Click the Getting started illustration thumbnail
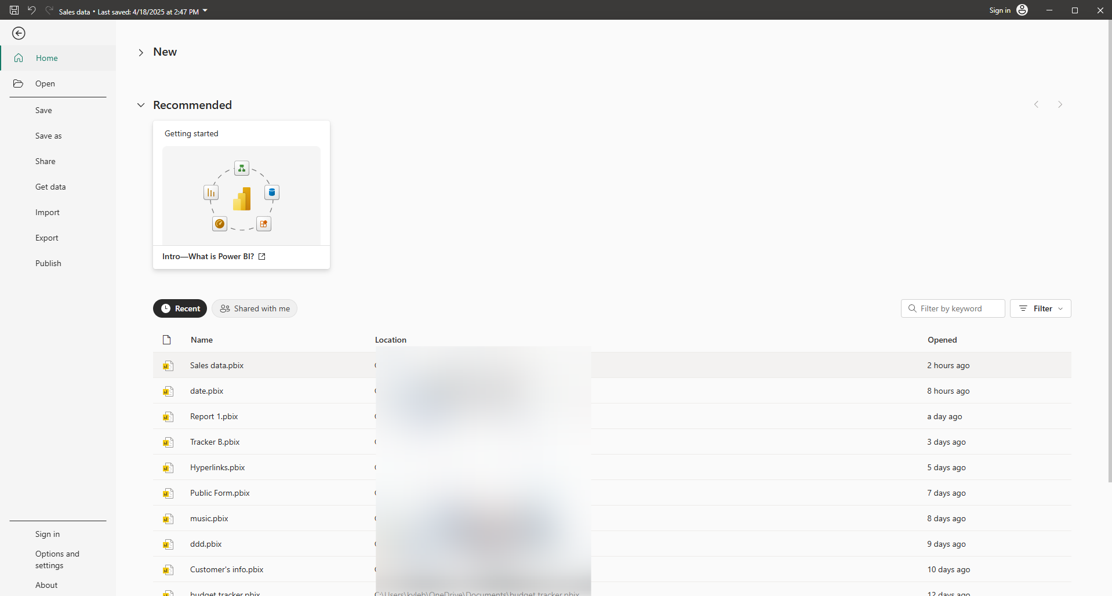The image size is (1112, 596). click(x=241, y=195)
